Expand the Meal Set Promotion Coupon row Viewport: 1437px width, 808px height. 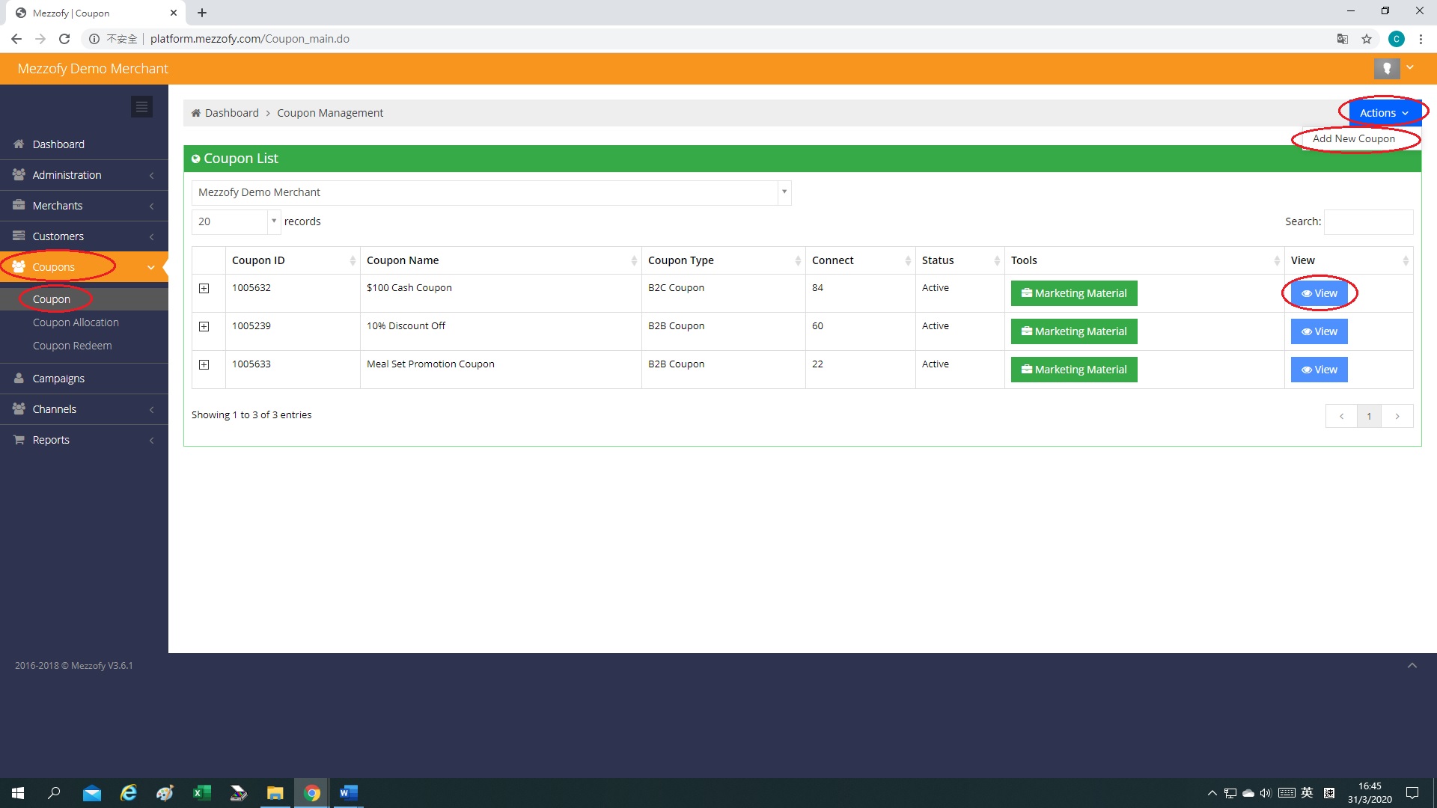pos(204,365)
